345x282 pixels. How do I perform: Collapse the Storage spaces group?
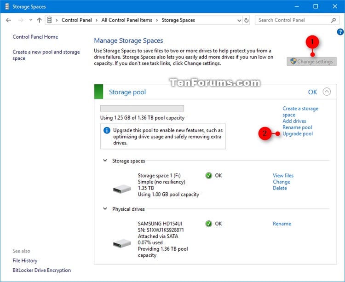[x=105, y=161]
